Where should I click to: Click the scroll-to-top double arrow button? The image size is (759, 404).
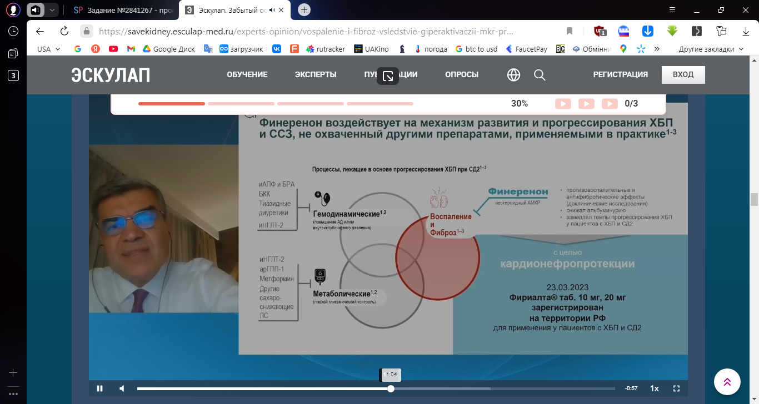727,382
